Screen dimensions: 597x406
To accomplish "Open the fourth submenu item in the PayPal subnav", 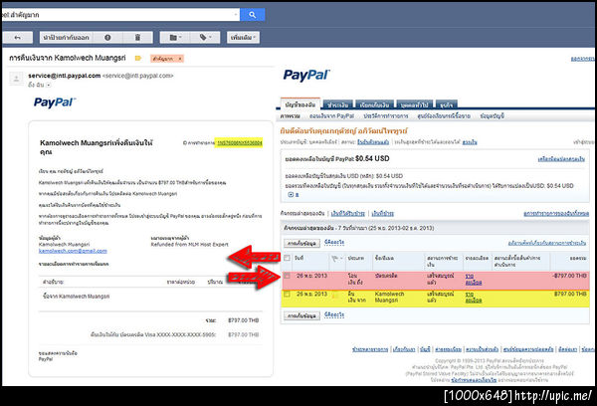I will [x=444, y=115].
